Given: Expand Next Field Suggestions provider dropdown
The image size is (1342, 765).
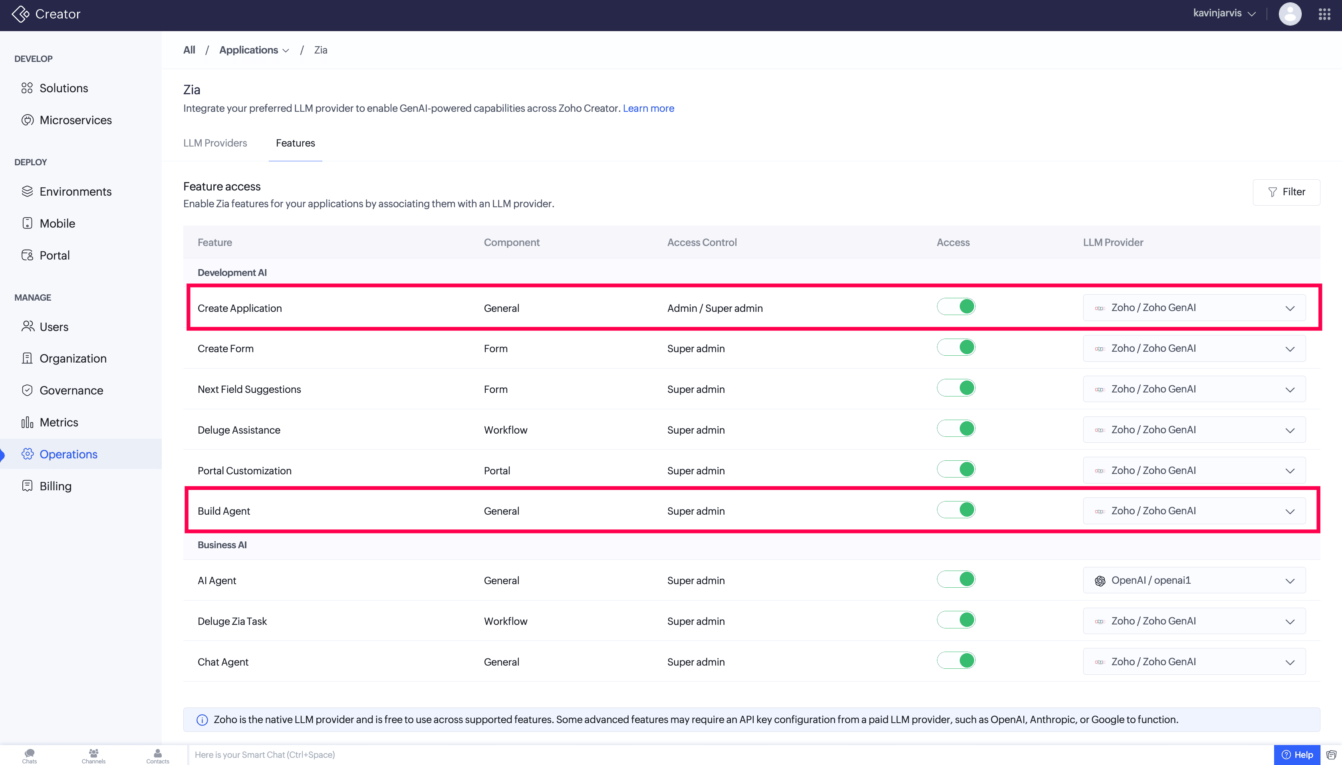Looking at the screenshot, I should [x=1194, y=389].
